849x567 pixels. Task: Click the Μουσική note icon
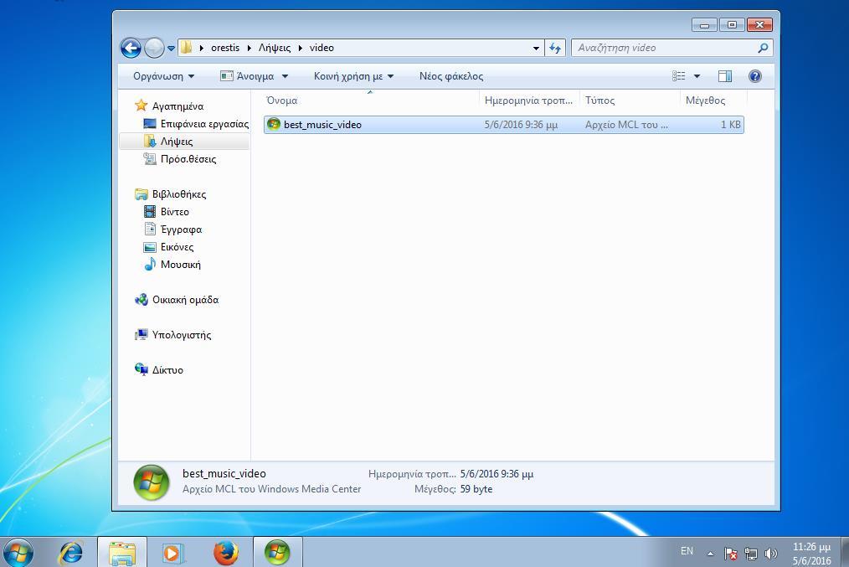150,265
